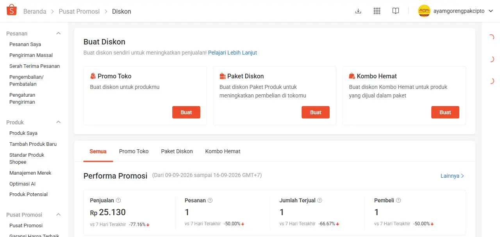Click the promotion date range text
The width and height of the screenshot is (500, 237).
pyautogui.click(x=207, y=175)
